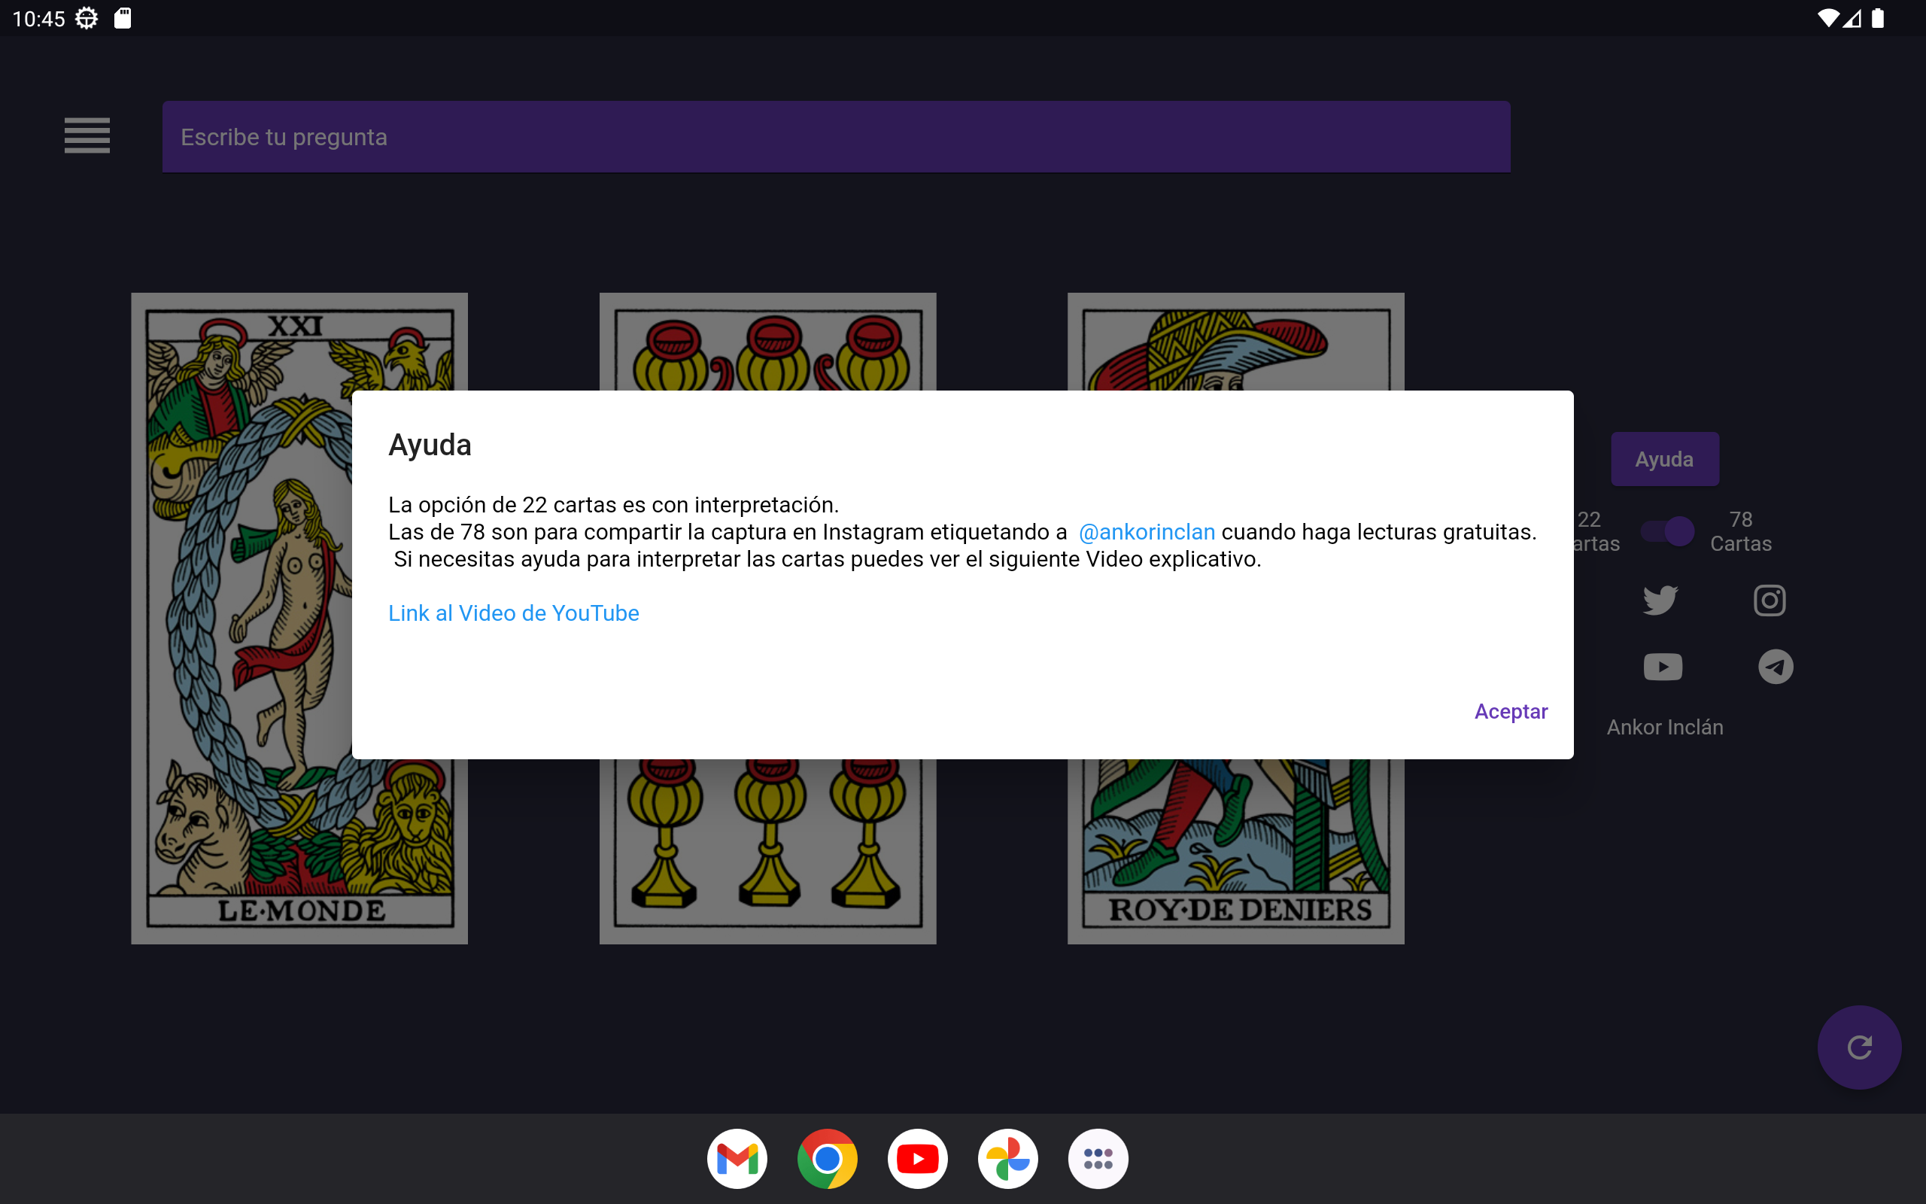This screenshot has height=1204, width=1926.
Task: Click the 'Ayuda' dialog title
Action: (x=430, y=444)
